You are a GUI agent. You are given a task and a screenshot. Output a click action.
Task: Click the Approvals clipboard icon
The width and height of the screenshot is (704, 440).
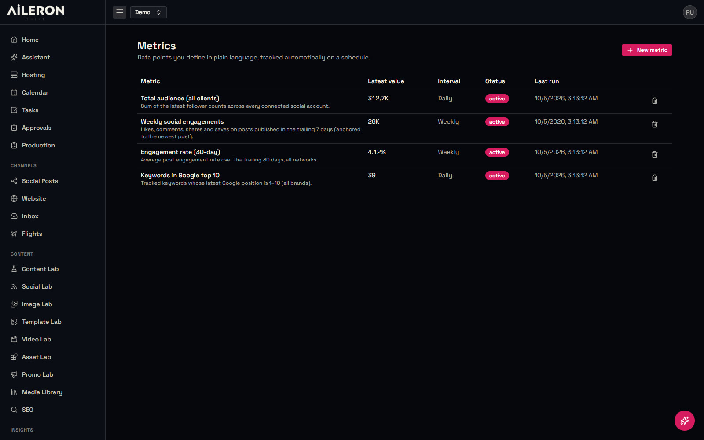pyautogui.click(x=14, y=128)
